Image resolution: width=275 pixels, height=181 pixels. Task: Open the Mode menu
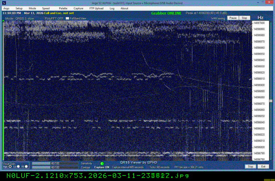(x=32, y=8)
